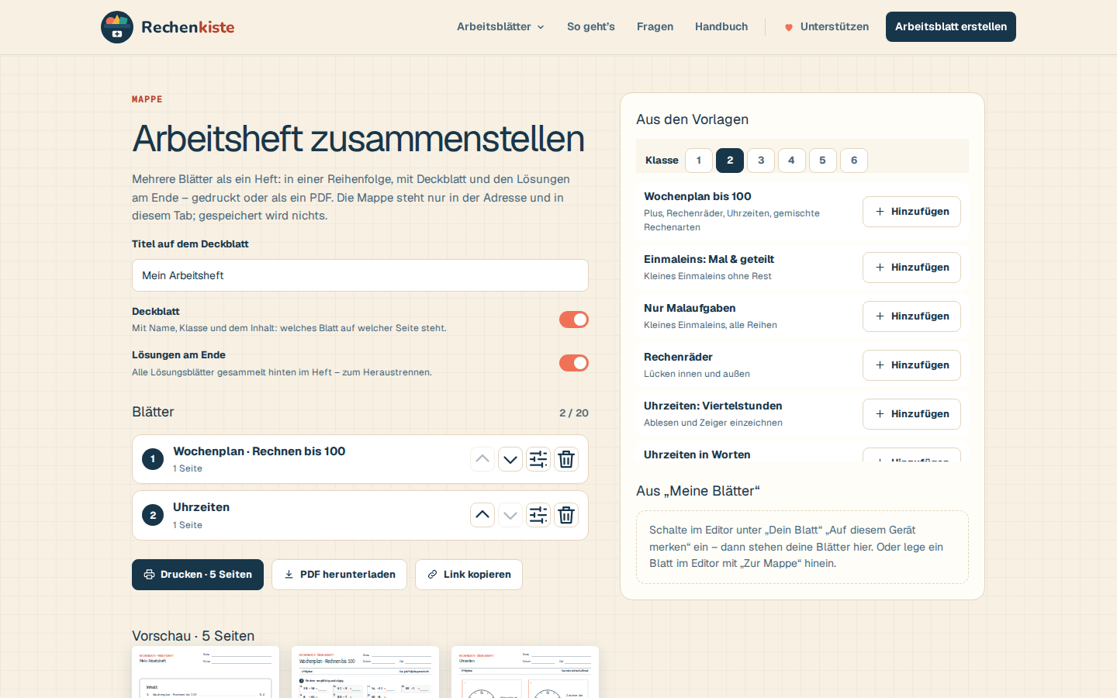Viewport: 1117px width, 698px height.
Task: Open the Rechenkiste logo home link
Action: [x=168, y=27]
